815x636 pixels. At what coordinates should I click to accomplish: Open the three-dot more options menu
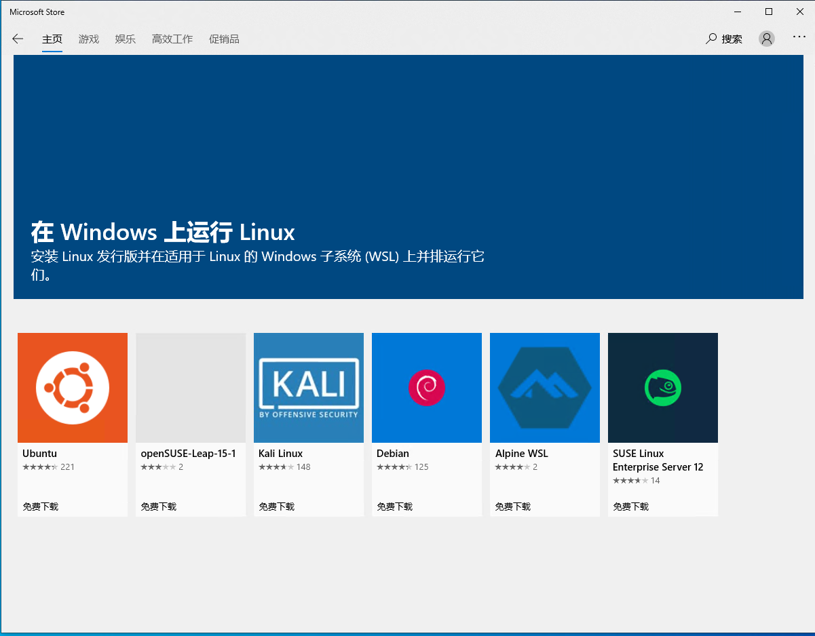pyautogui.click(x=799, y=37)
